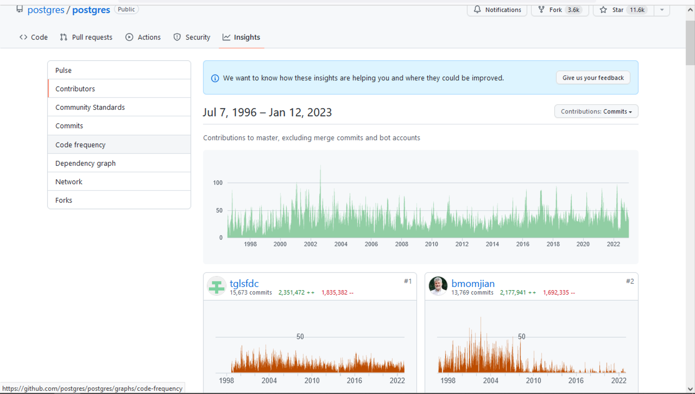Click scrollbar down arrow
Image resolution: width=695 pixels, height=394 pixels.
690,389
